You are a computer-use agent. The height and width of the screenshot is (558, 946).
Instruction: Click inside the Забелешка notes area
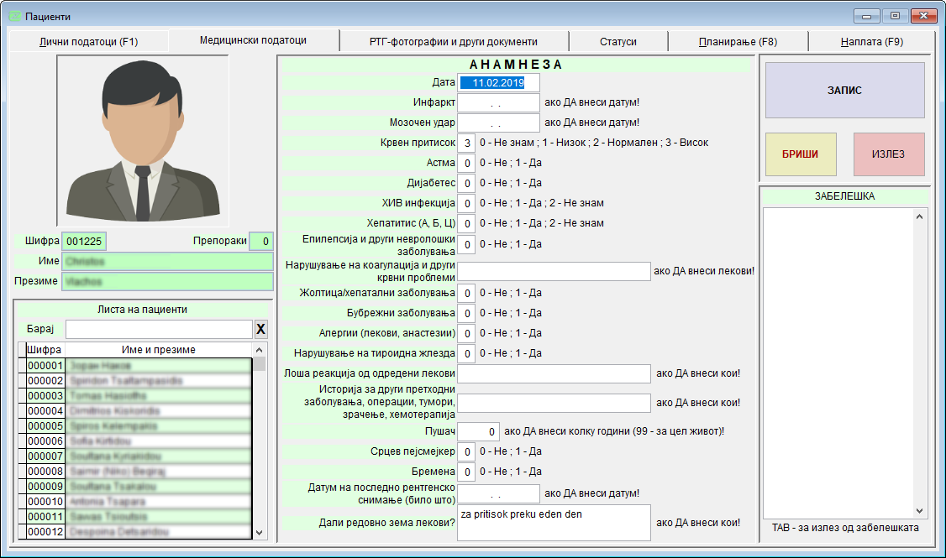(838, 361)
